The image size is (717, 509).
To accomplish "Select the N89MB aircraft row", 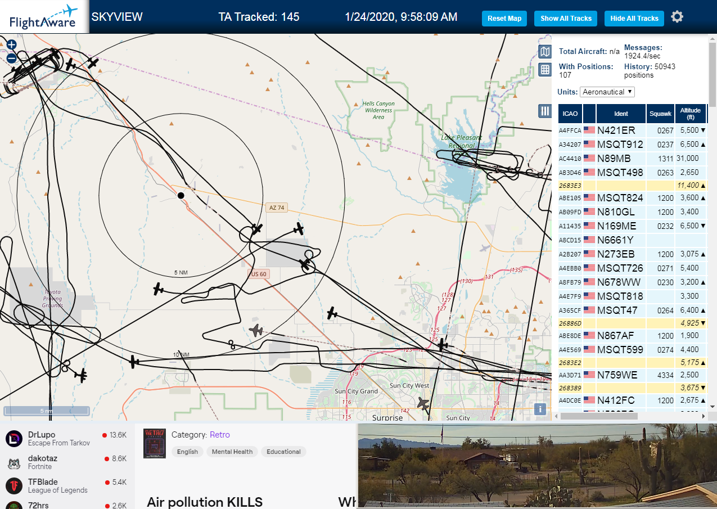I will click(632, 158).
